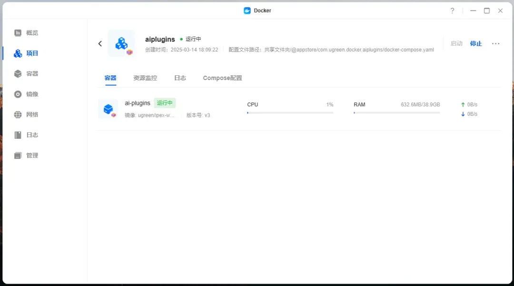Click the 版本号: v3 version text
The height and width of the screenshot is (286, 514).
coord(198,115)
